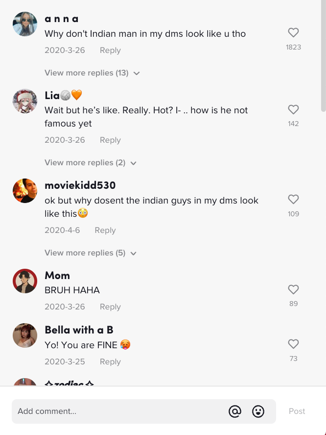Screen dimensions: 326x435
Task: Reply to anna's comment
Action: [110, 51]
